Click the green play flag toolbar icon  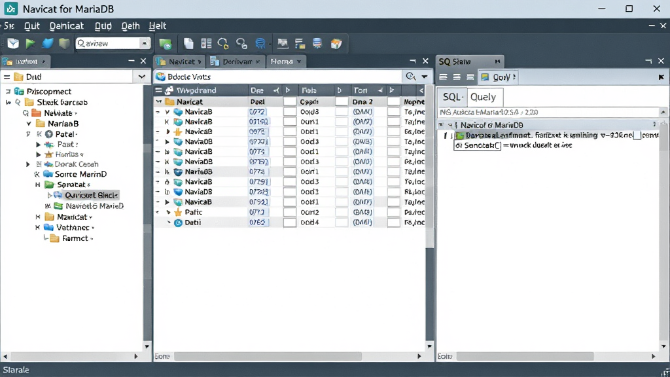30,43
